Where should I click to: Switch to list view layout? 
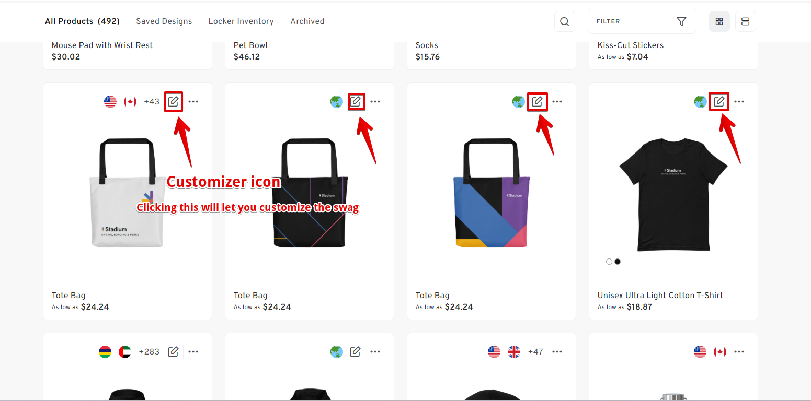coord(745,21)
